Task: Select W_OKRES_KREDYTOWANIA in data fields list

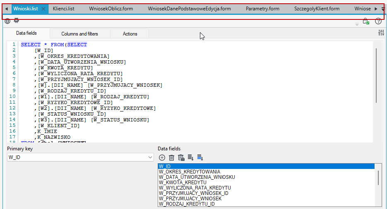Action: point(266,171)
